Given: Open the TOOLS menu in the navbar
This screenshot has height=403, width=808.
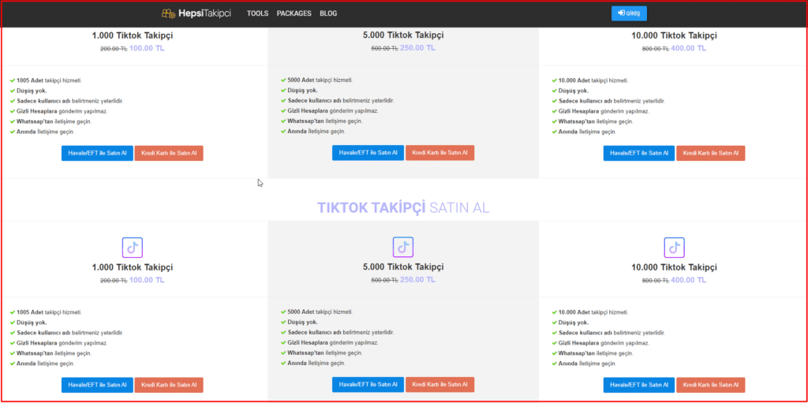Looking at the screenshot, I should point(257,13).
